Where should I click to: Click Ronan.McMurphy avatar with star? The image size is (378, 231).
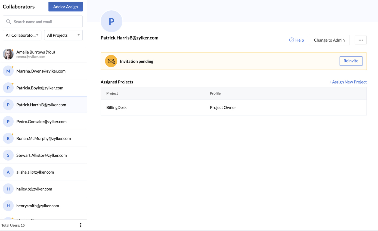click(x=8, y=138)
